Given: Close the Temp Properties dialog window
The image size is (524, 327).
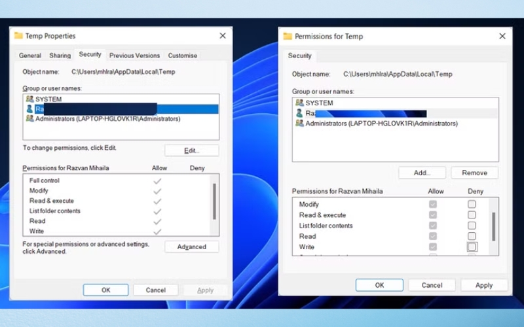Looking at the screenshot, I should [x=223, y=36].
